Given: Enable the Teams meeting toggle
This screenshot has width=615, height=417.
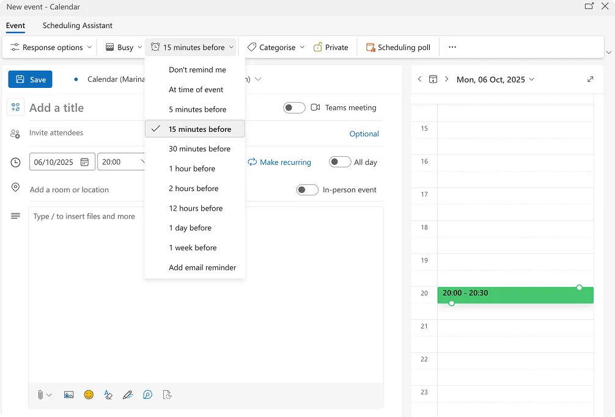Looking at the screenshot, I should [x=294, y=107].
